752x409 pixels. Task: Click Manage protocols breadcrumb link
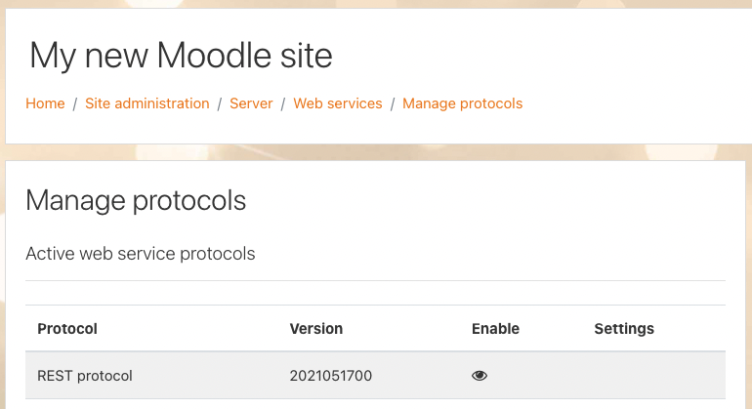click(462, 103)
